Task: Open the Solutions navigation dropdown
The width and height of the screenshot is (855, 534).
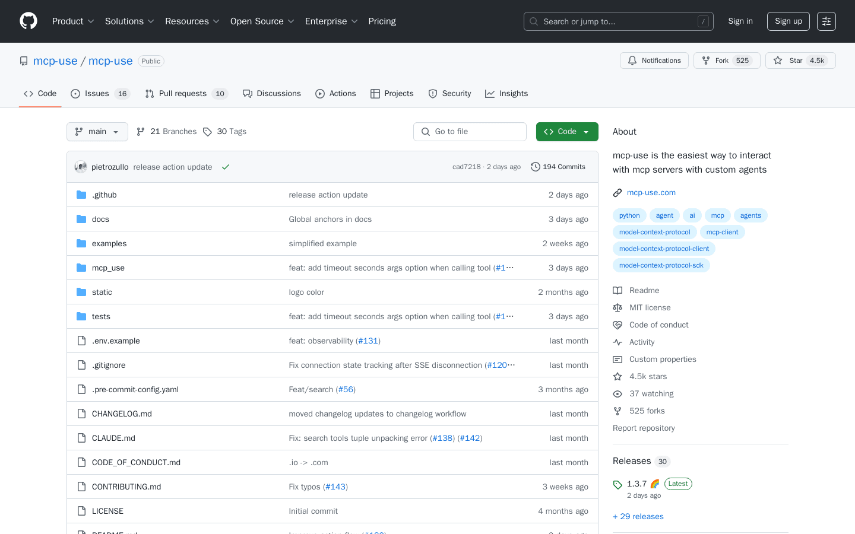Action: (129, 21)
